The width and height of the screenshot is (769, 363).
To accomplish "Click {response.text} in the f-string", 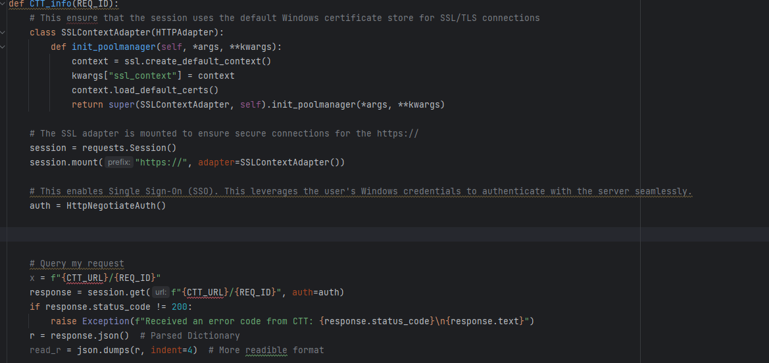I will tap(485, 322).
